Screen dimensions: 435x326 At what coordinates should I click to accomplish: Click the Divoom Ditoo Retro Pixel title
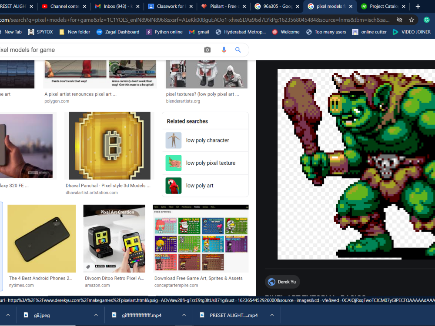[114, 278]
